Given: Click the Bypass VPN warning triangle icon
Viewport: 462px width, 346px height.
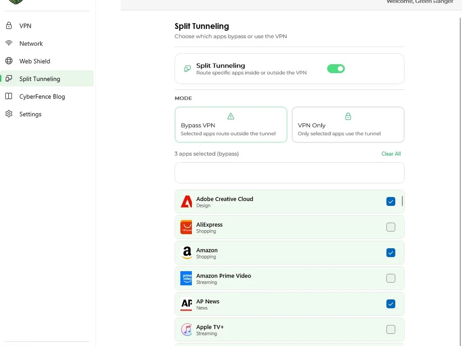Looking at the screenshot, I should 231,116.
